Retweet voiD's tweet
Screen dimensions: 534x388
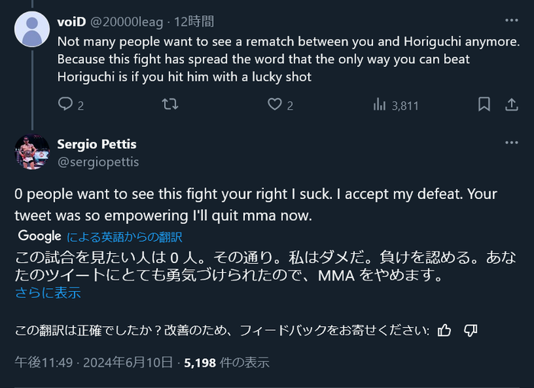(x=171, y=104)
